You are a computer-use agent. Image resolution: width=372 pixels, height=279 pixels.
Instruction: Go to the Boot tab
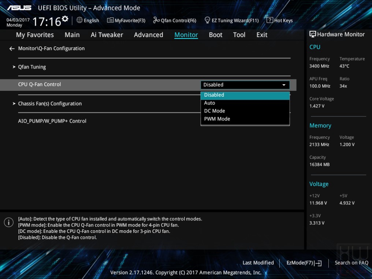(216, 35)
